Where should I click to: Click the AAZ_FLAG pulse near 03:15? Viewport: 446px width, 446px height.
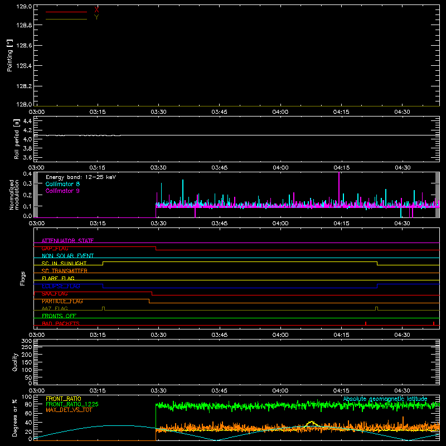coord(103,308)
